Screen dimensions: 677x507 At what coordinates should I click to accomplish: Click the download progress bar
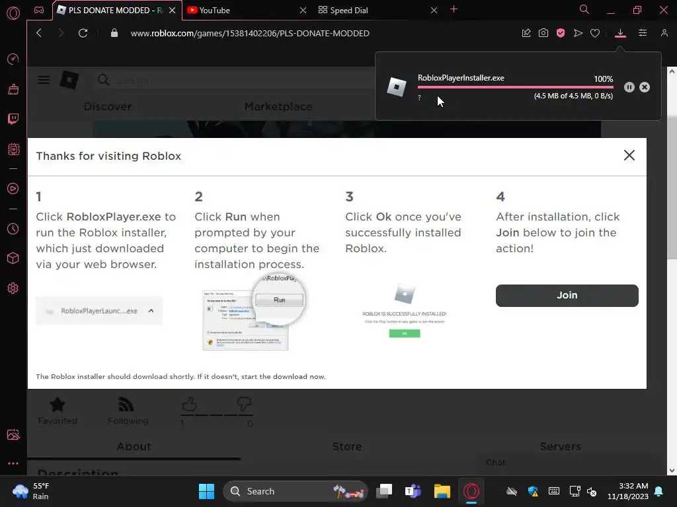515,87
